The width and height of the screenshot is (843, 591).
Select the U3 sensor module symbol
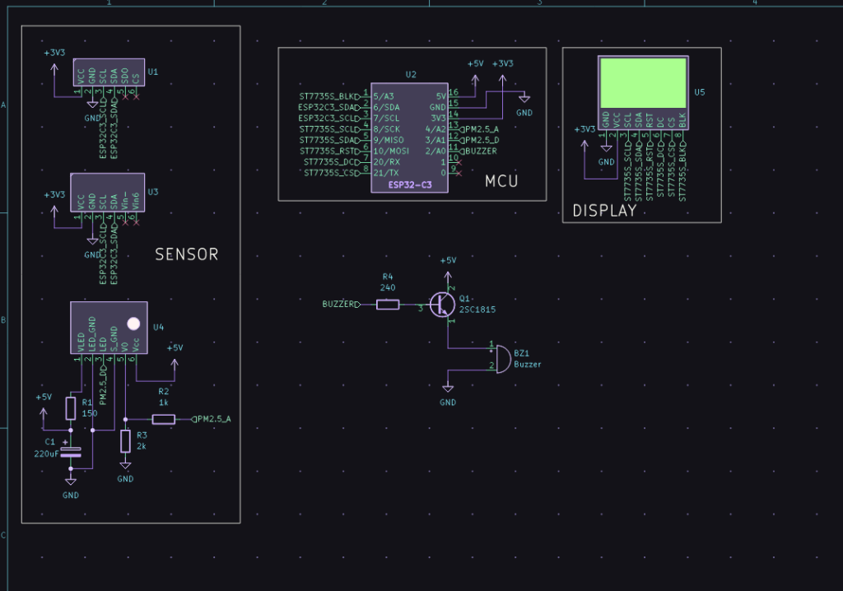(x=108, y=193)
